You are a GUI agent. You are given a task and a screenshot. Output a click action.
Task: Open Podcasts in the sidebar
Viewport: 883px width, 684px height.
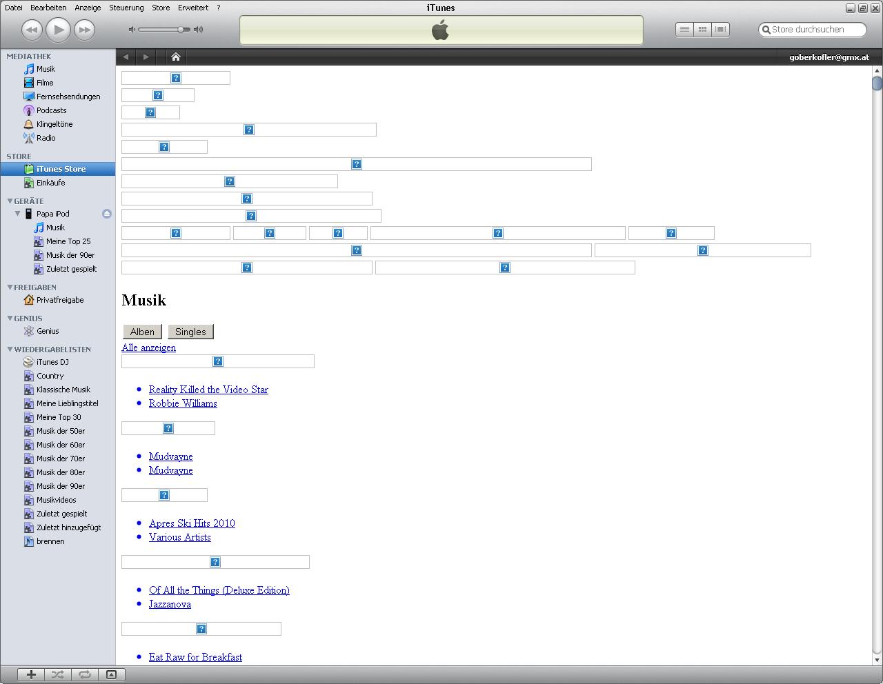tap(52, 110)
